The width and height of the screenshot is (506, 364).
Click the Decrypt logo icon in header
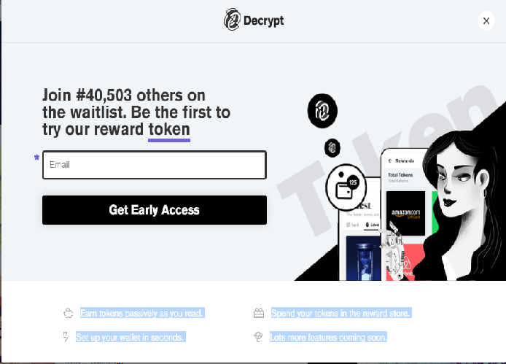(232, 20)
